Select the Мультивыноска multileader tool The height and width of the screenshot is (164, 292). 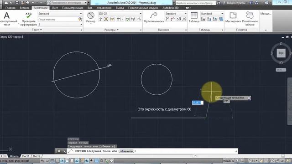click(x=154, y=17)
